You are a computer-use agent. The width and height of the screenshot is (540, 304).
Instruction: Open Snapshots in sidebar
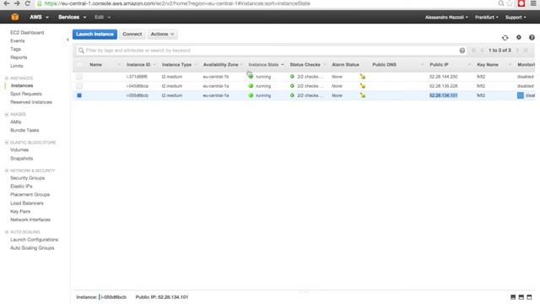[22, 159]
